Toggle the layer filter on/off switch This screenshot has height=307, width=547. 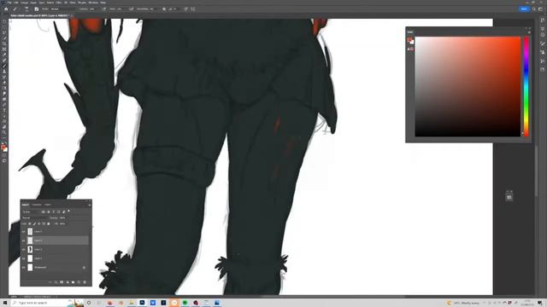point(68,211)
